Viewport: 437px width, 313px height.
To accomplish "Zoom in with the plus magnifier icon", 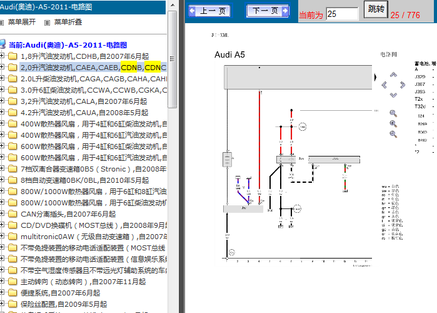I will [x=393, y=123].
